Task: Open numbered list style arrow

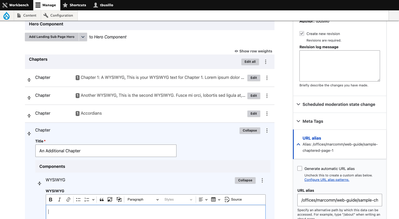Action: (93, 200)
